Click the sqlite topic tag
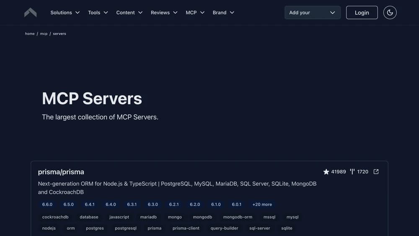 pyautogui.click(x=287, y=228)
